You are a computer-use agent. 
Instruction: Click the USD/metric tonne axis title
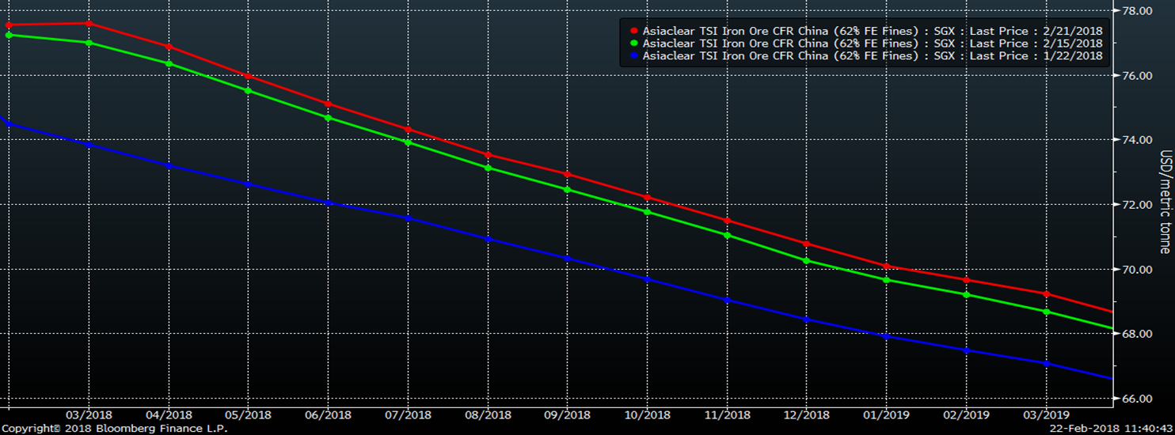1165,202
